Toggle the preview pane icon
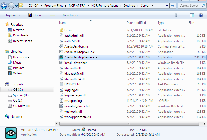Screen dimensions: 207x140 pos(192,15)
